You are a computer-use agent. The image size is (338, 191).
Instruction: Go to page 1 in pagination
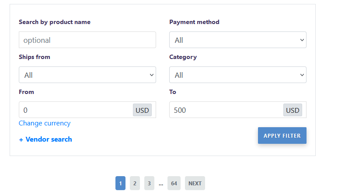(120, 183)
